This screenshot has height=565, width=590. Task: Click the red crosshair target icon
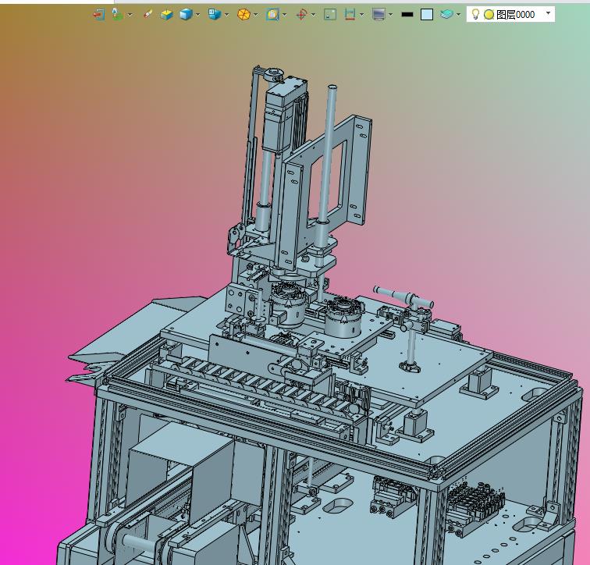[x=301, y=15]
